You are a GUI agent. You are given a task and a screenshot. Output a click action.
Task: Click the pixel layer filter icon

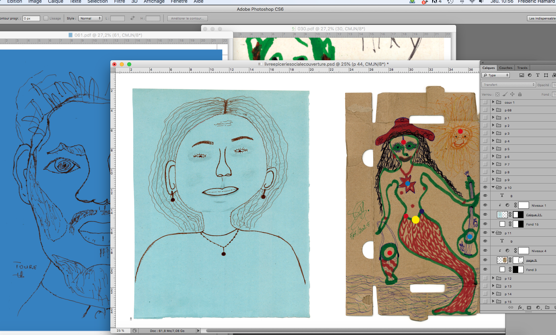522,75
